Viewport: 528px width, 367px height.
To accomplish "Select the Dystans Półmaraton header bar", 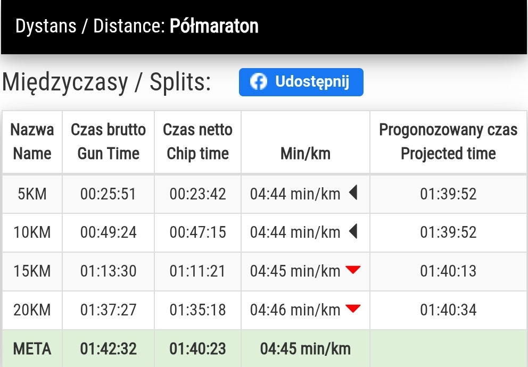I will click(x=264, y=27).
